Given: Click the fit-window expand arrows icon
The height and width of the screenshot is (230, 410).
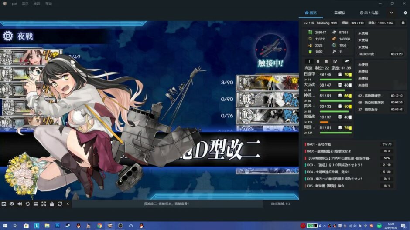Looking at the screenshot, I should 44,203.
